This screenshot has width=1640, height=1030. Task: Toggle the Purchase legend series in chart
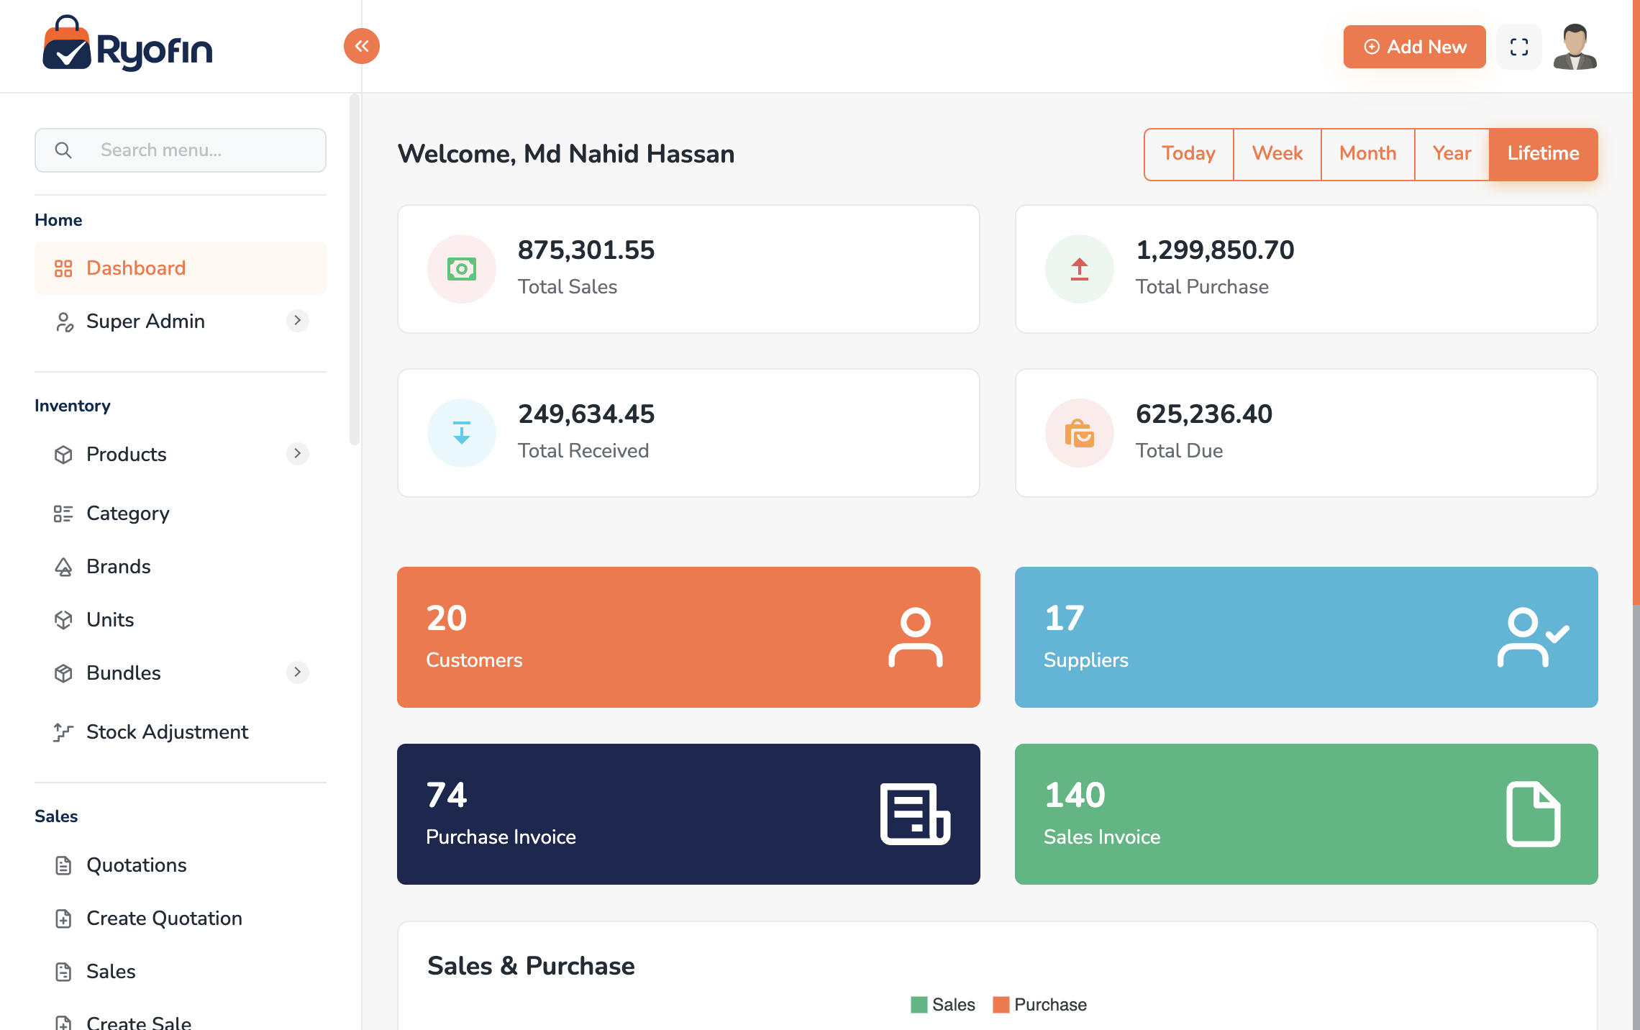tap(1040, 1005)
